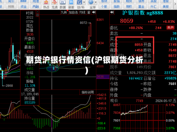
Task: Click the 6.13% label on intraday chart
Action: click(x=170, y=105)
